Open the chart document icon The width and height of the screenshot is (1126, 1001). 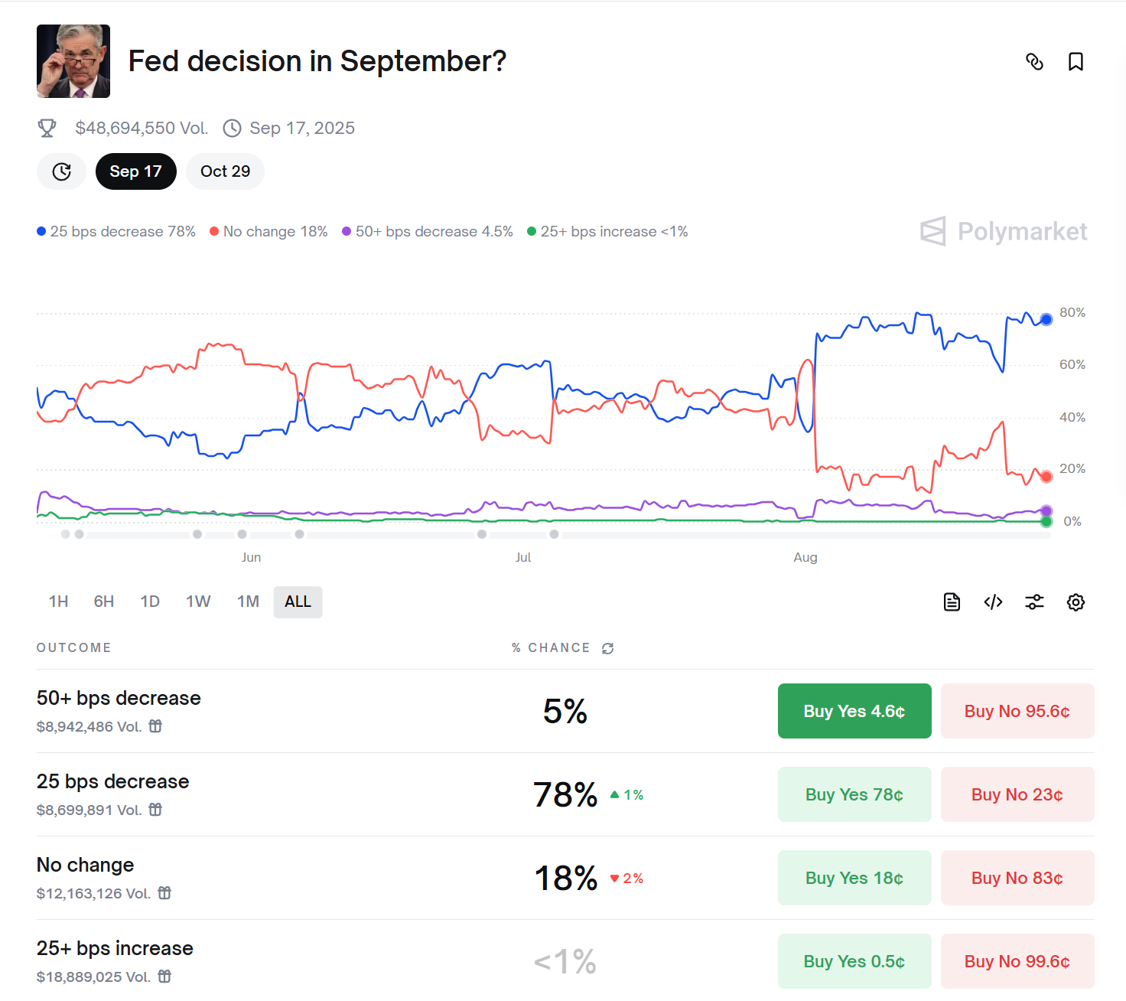tap(952, 602)
